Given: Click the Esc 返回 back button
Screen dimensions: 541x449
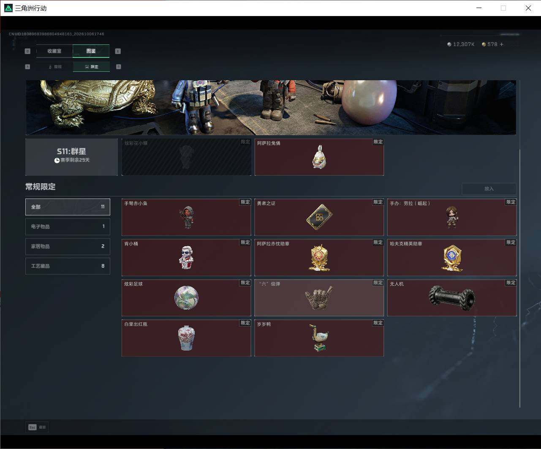Looking at the screenshot, I should coord(37,427).
